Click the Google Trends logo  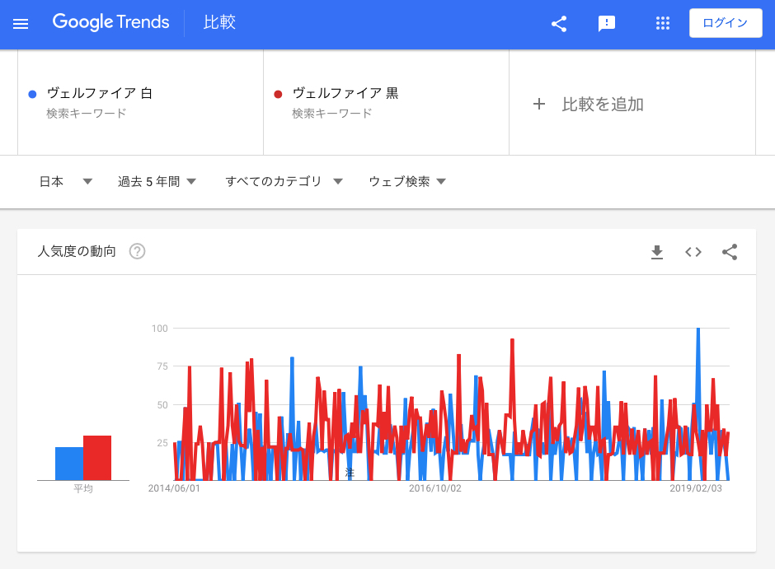coord(111,22)
